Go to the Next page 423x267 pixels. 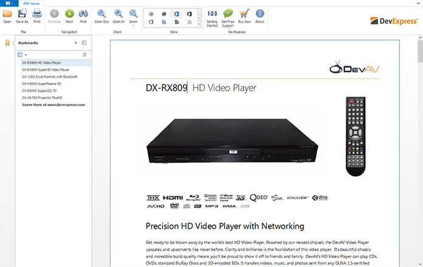69,15
